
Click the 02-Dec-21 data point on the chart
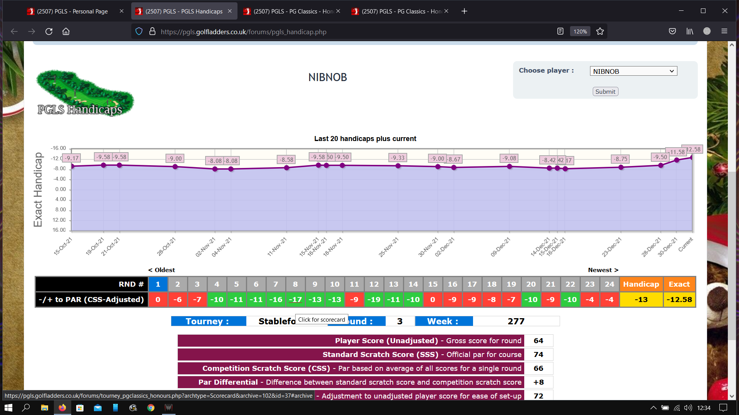point(454,168)
